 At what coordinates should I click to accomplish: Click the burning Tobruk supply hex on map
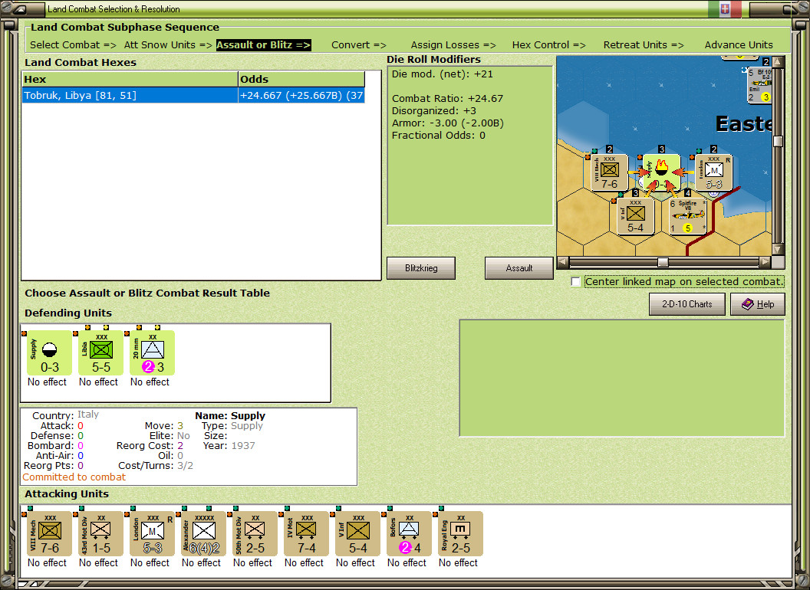(x=661, y=173)
